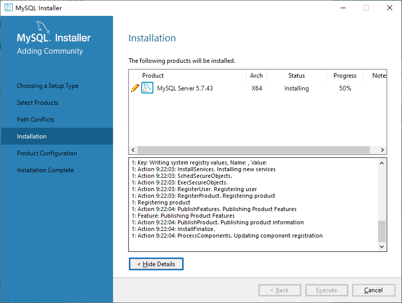Screen dimensions: 402x303
Task: Click the Progress column header
Action: [x=345, y=76]
